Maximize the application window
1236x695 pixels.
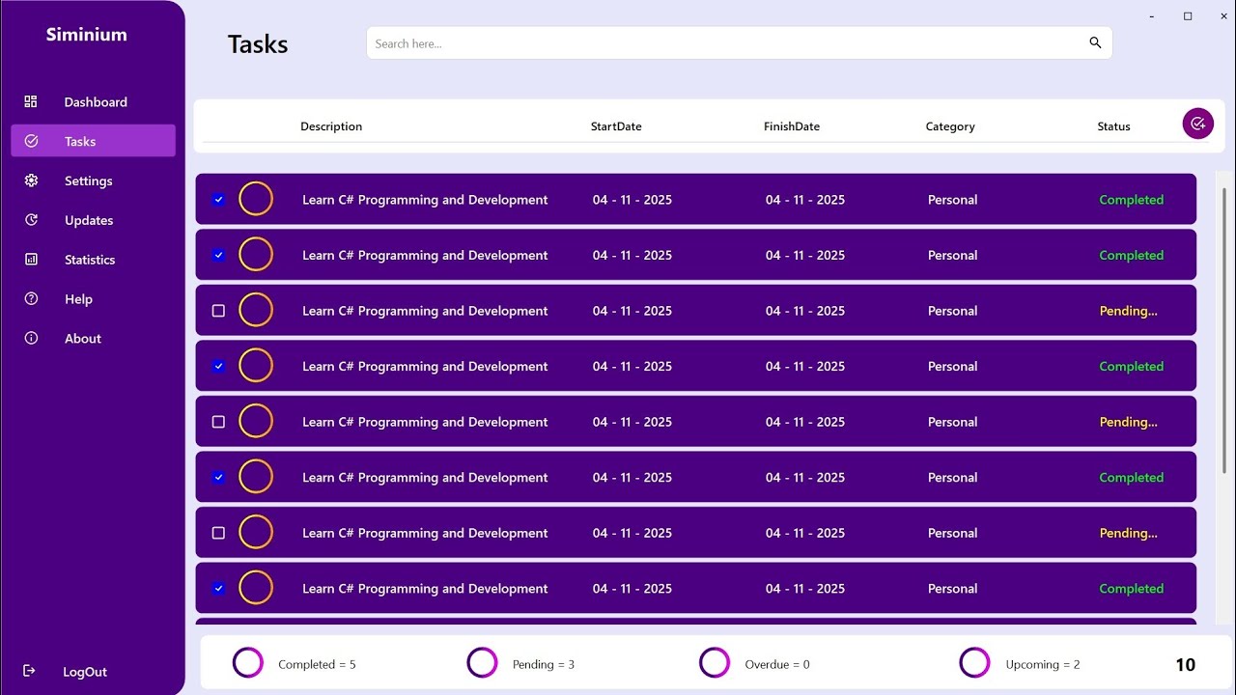pyautogui.click(x=1188, y=15)
